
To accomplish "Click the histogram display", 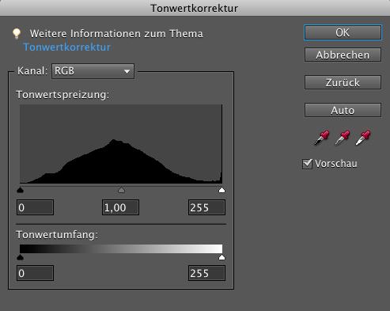I will tap(121, 144).
